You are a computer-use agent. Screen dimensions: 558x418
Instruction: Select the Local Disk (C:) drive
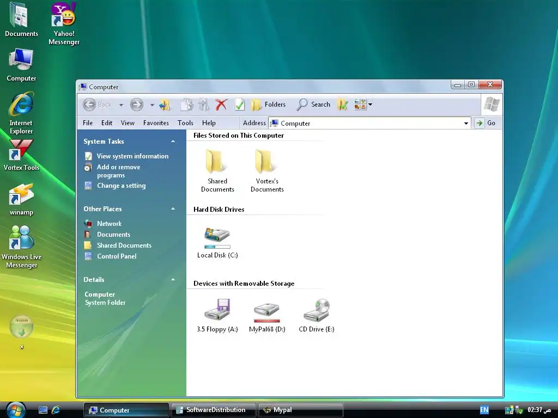click(x=217, y=243)
